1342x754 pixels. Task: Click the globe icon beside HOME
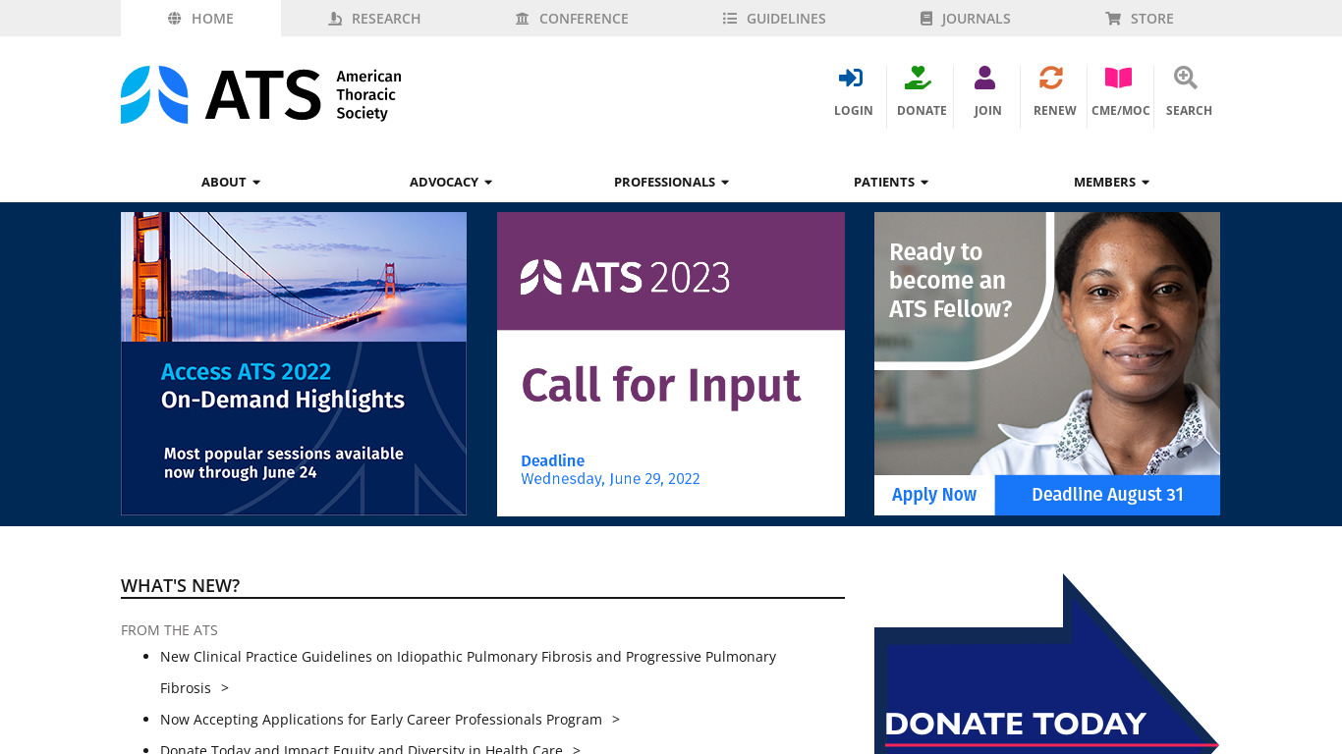(x=175, y=19)
